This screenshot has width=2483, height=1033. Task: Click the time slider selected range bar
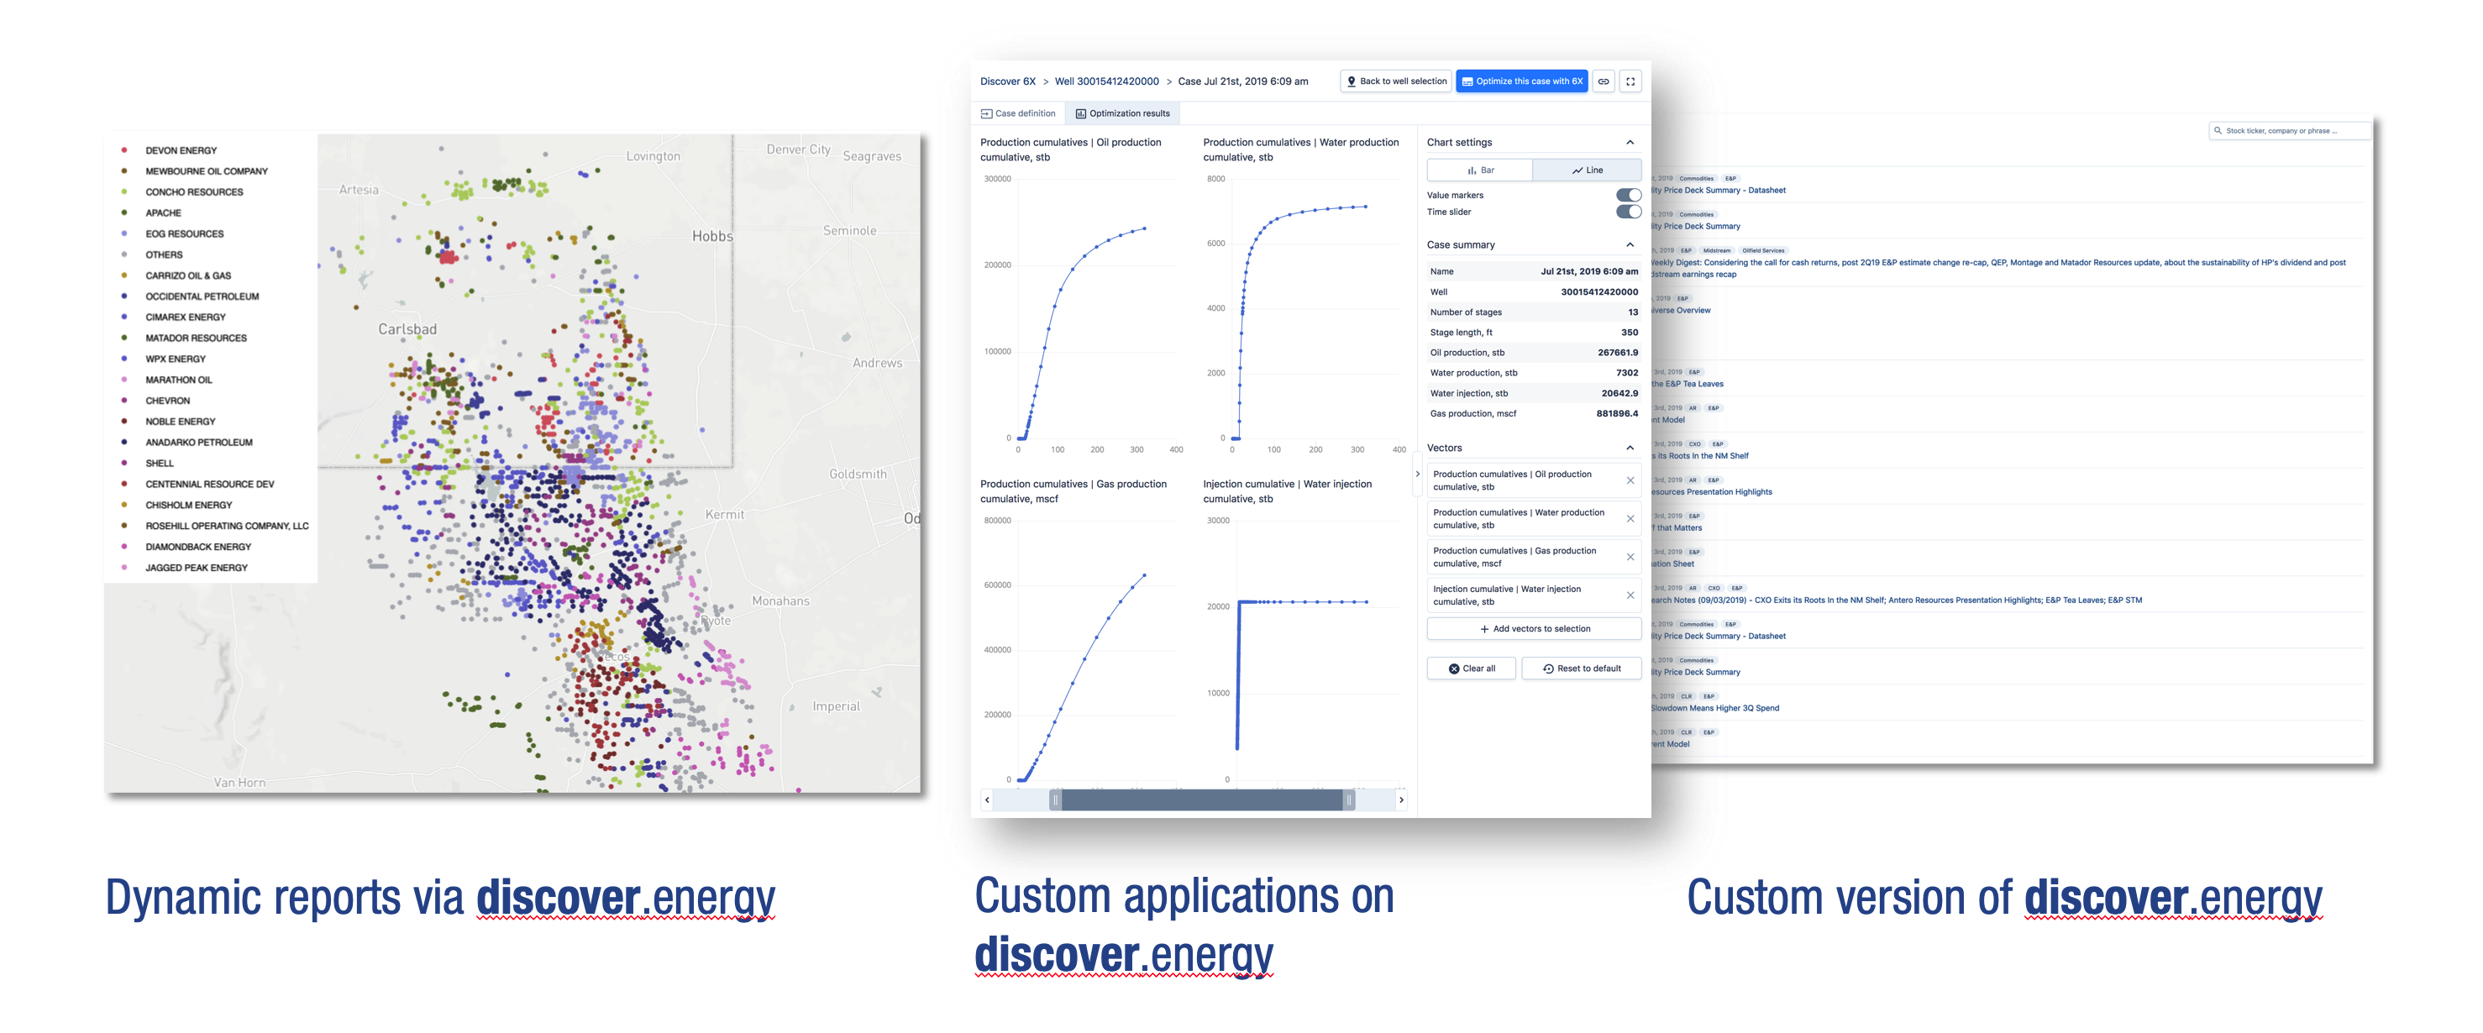coord(1202,800)
